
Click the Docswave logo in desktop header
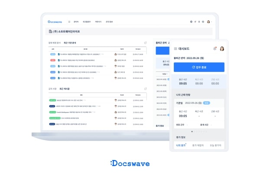(55, 22)
